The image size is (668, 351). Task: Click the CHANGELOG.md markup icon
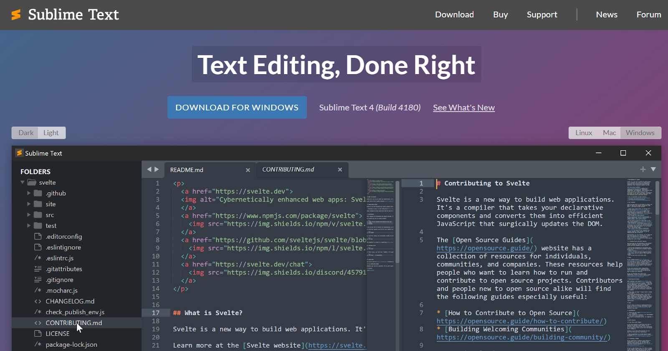tap(38, 301)
